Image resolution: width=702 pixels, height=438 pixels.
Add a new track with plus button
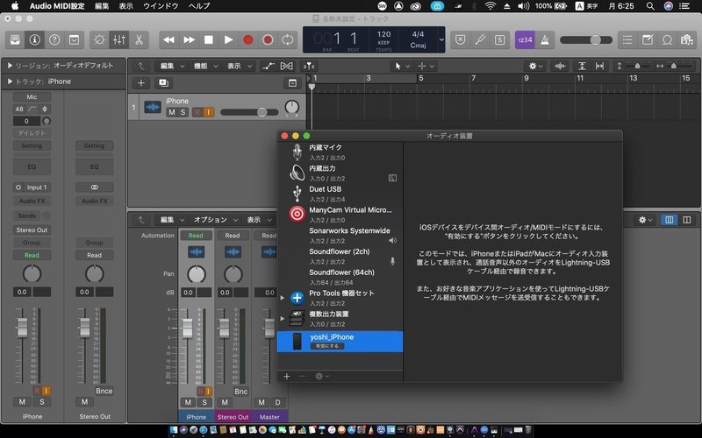141,82
